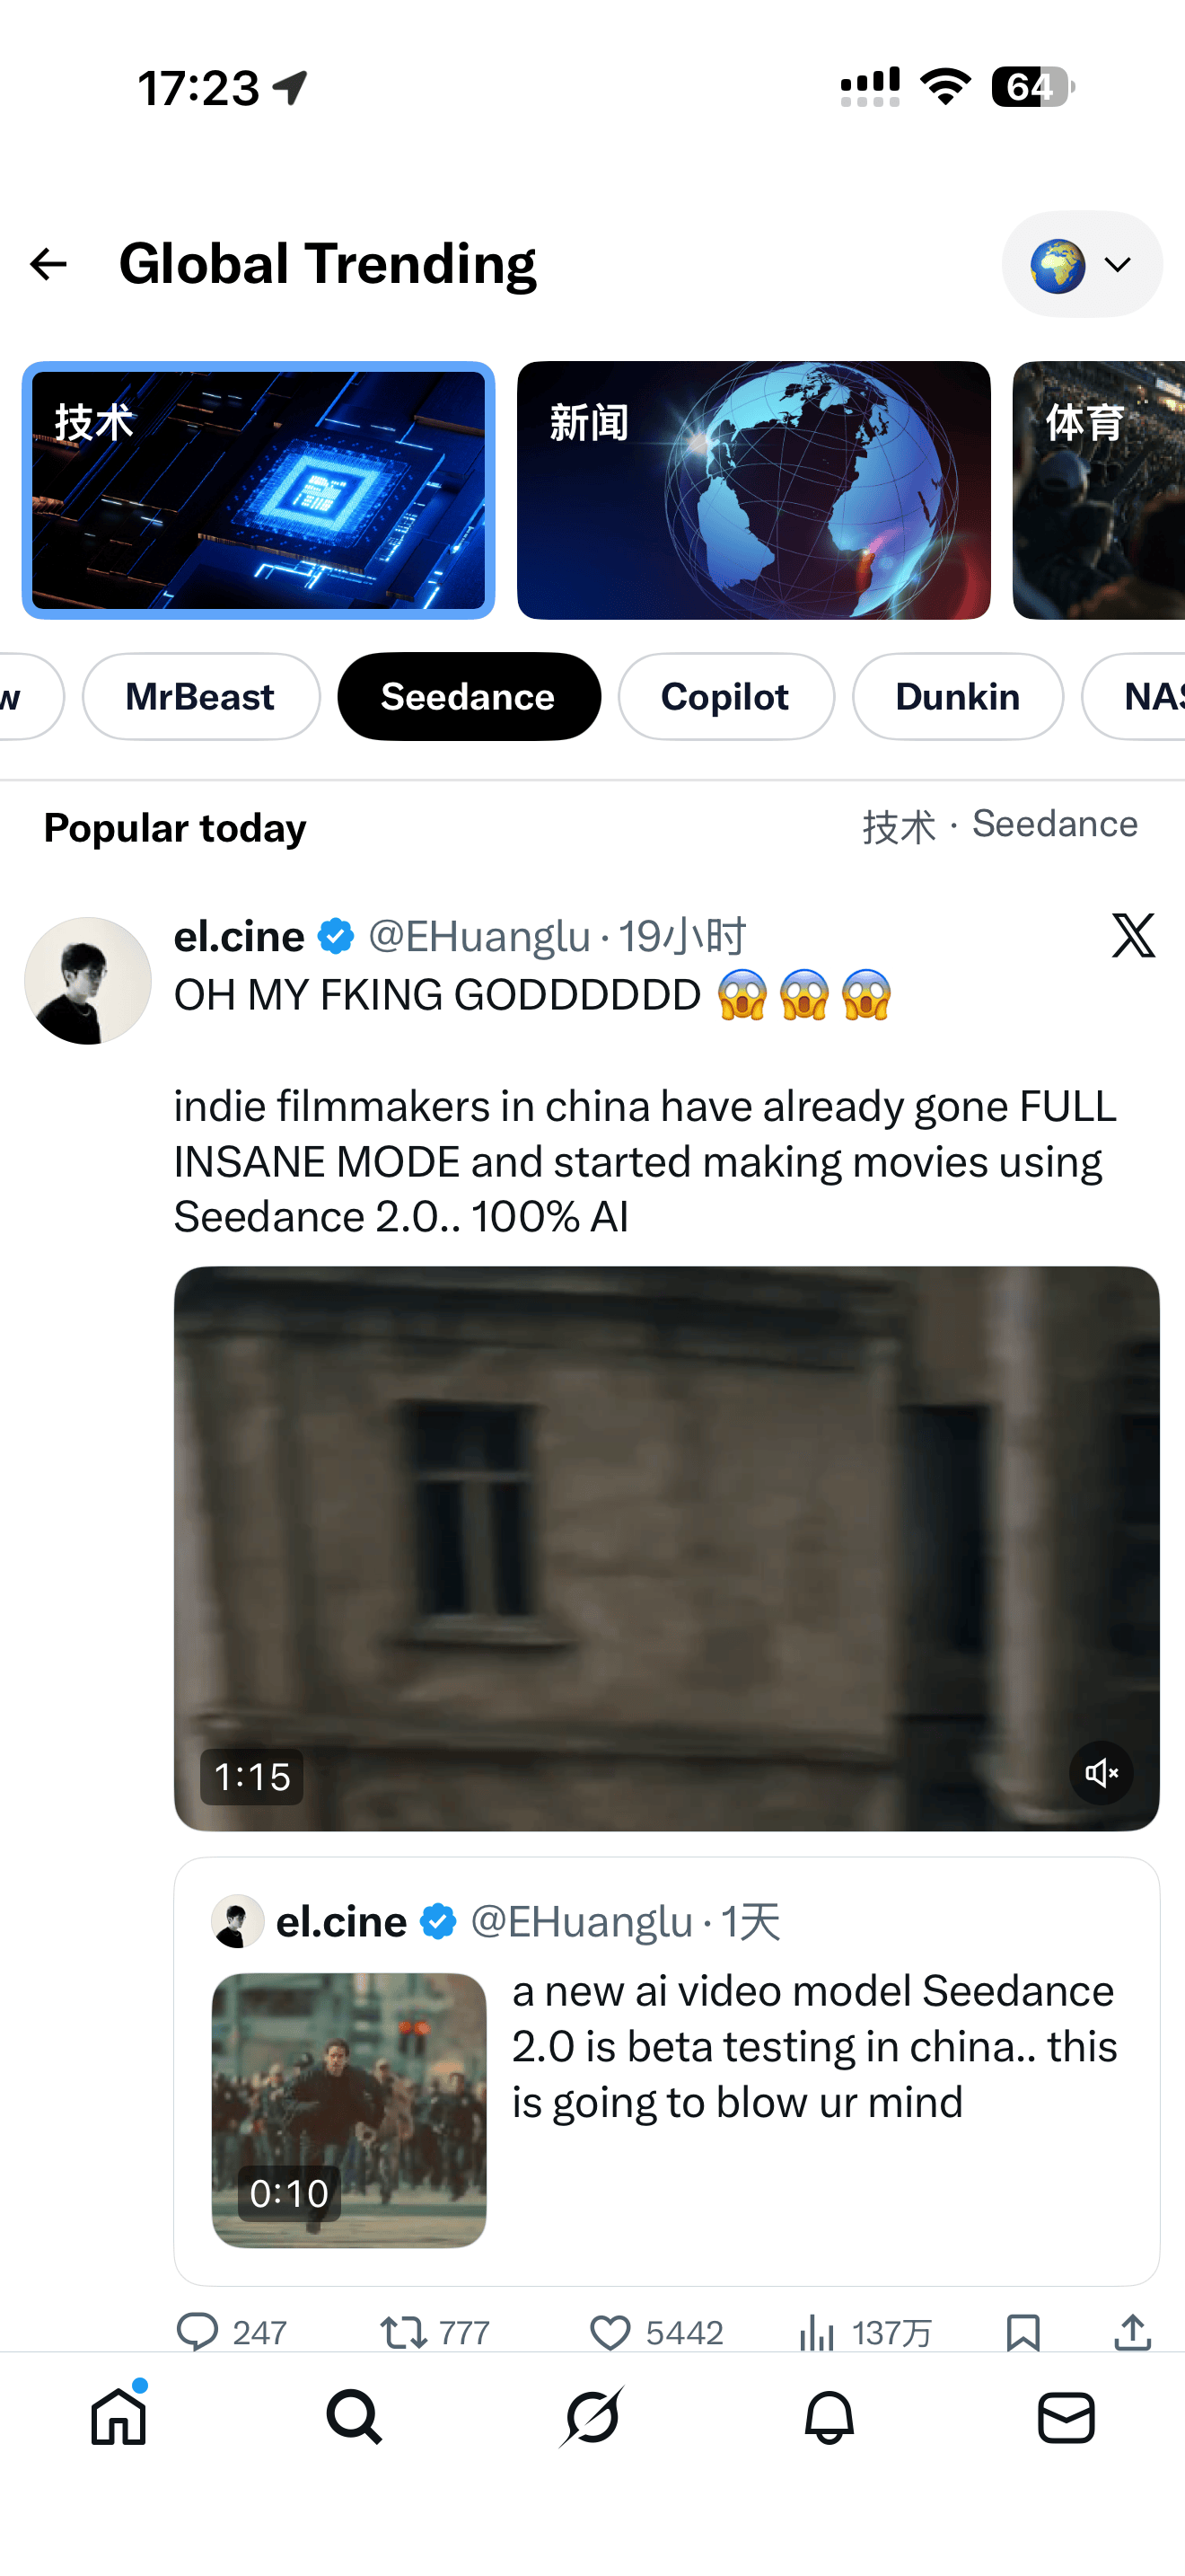
Task: Open the globe region dropdown
Action: [1082, 264]
